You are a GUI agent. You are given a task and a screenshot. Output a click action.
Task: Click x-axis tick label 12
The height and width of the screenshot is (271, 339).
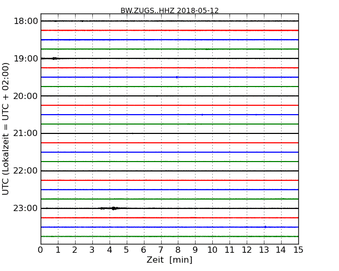(x=247, y=250)
